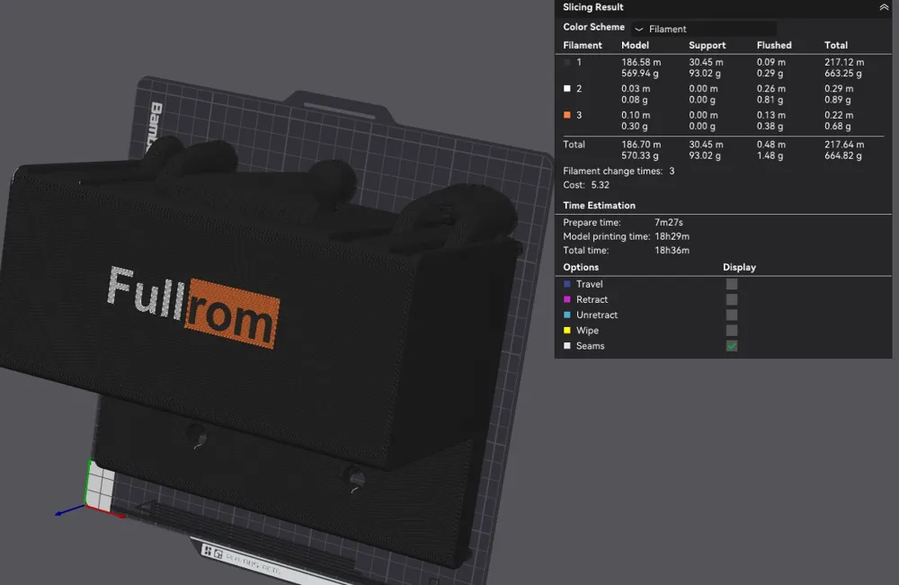Toggle Retract display checkbox

732,299
